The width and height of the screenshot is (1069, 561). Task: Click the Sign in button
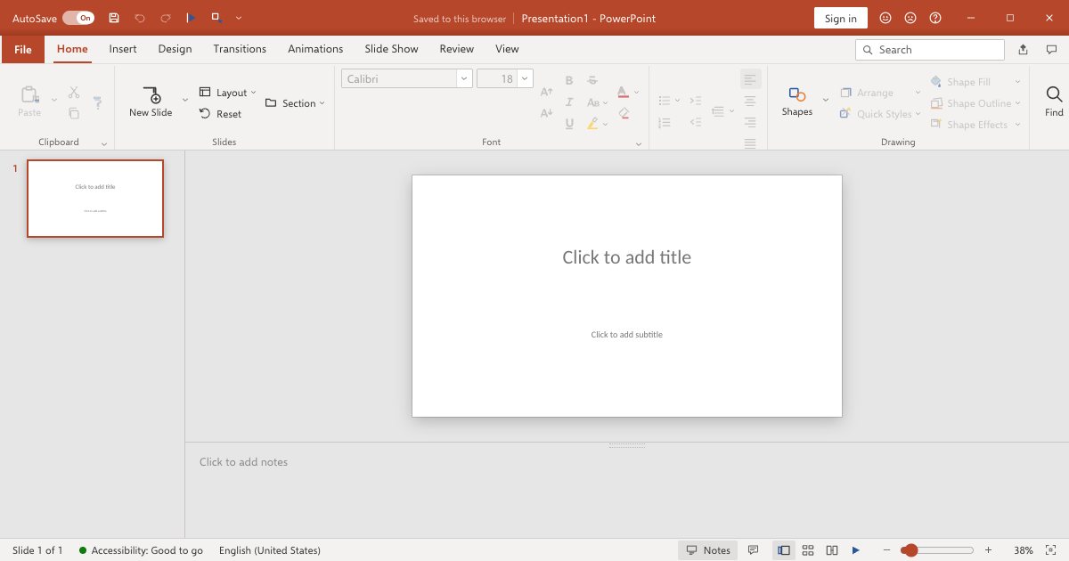coord(841,19)
